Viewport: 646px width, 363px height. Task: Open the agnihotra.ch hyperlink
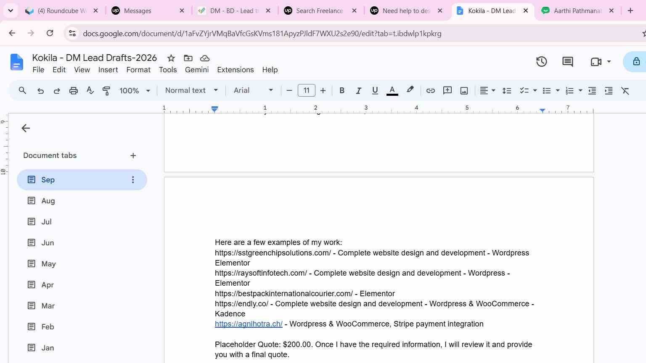click(249, 324)
